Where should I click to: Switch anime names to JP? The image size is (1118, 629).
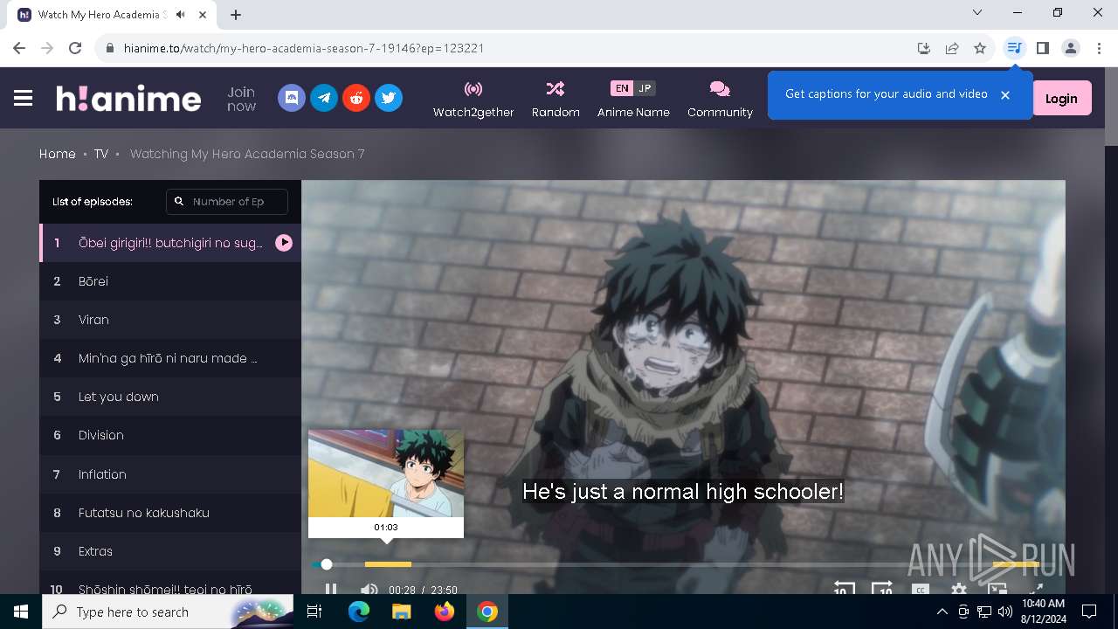click(645, 88)
